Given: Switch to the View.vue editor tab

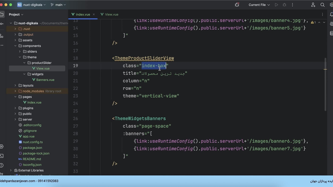Looking at the screenshot, I should [x=111, y=15].
